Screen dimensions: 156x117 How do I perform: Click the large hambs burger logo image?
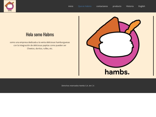[116, 46]
